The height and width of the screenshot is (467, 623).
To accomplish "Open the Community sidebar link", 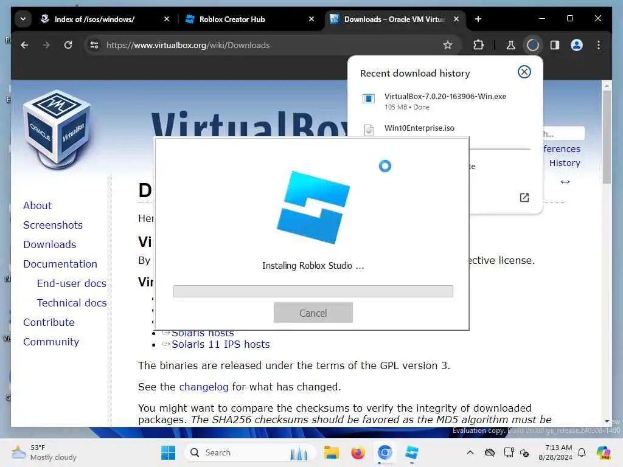I will click(51, 342).
